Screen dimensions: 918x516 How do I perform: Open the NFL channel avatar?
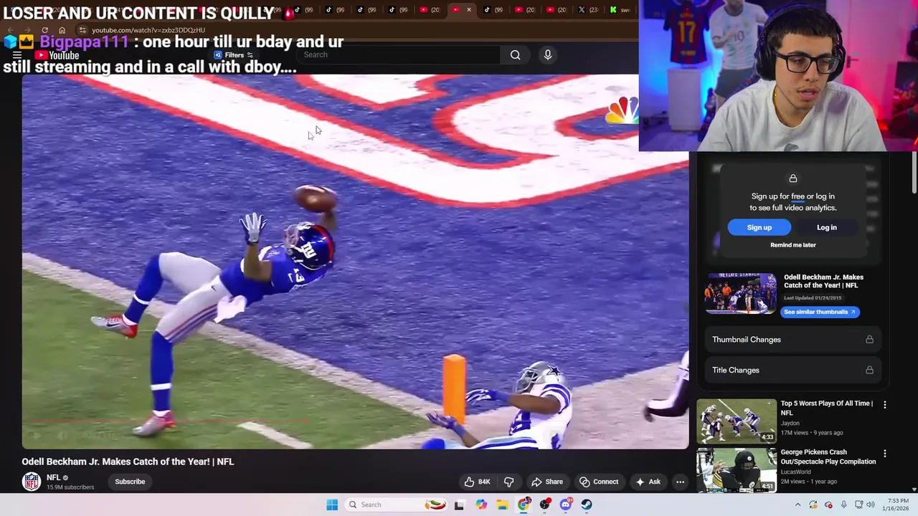tap(32, 482)
